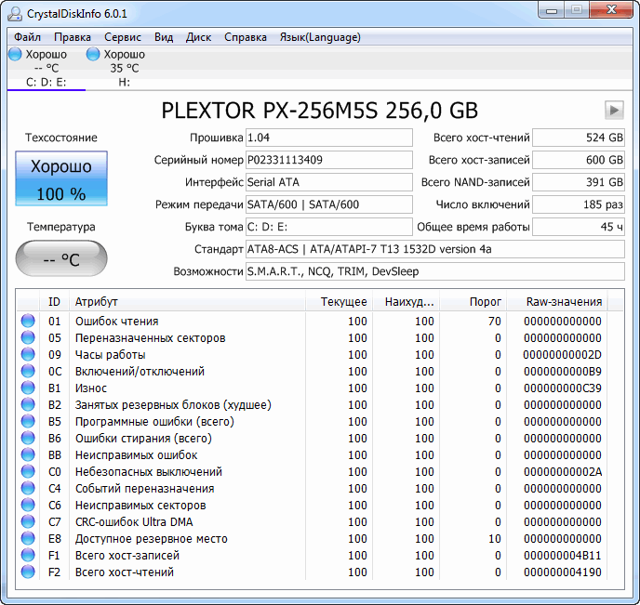
Task: Minimize the CrystalDiskInfo window
Action: tap(552, 10)
